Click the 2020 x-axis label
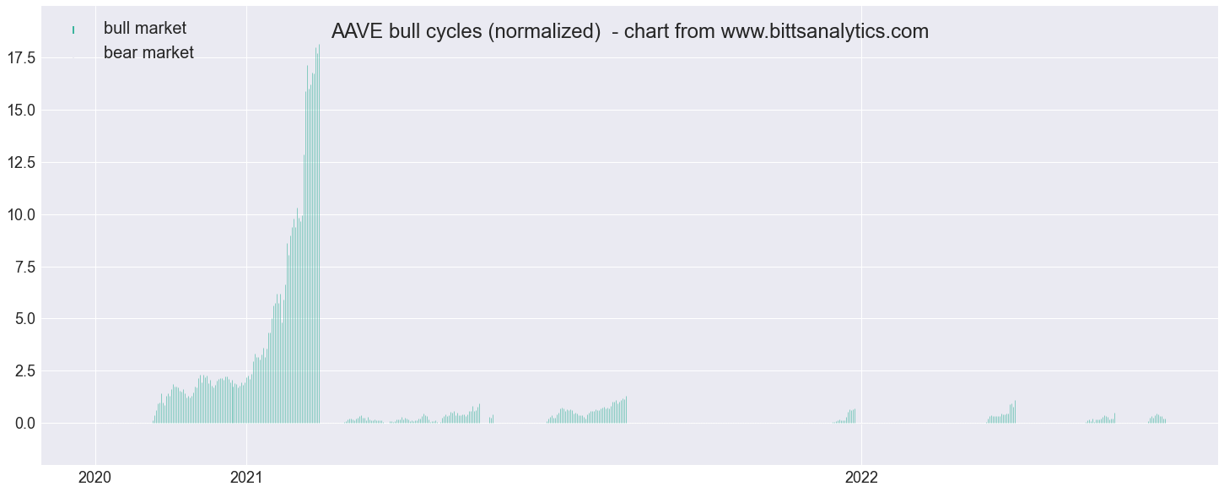This screenshot has width=1224, height=492. point(94,478)
